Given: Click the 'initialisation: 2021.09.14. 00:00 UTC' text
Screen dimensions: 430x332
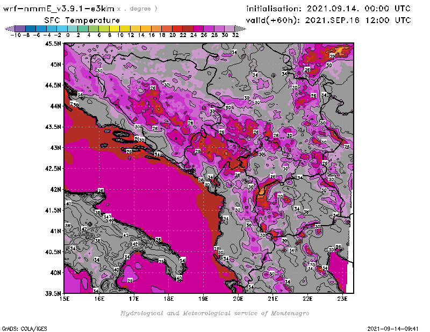Looking at the screenshot, I should click(x=328, y=9).
